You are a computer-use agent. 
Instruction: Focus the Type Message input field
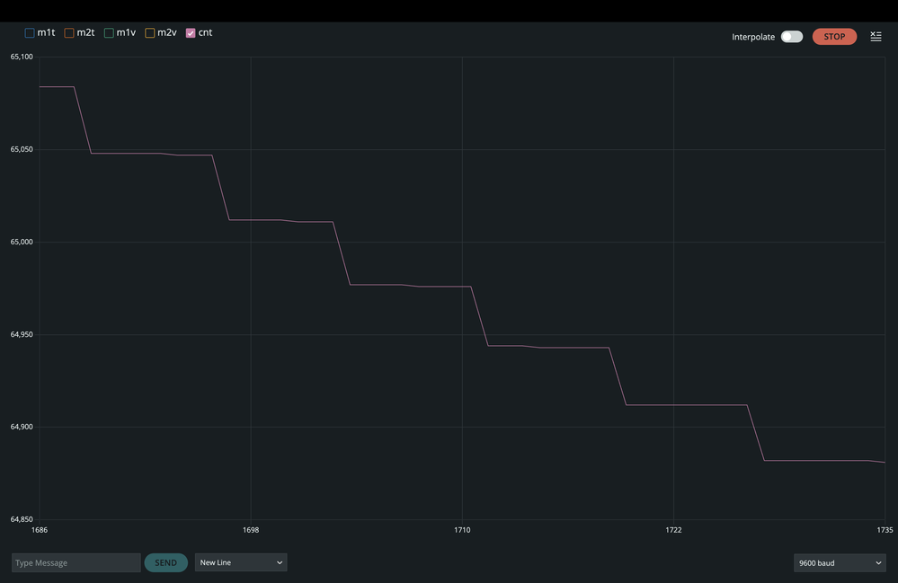[76, 562]
